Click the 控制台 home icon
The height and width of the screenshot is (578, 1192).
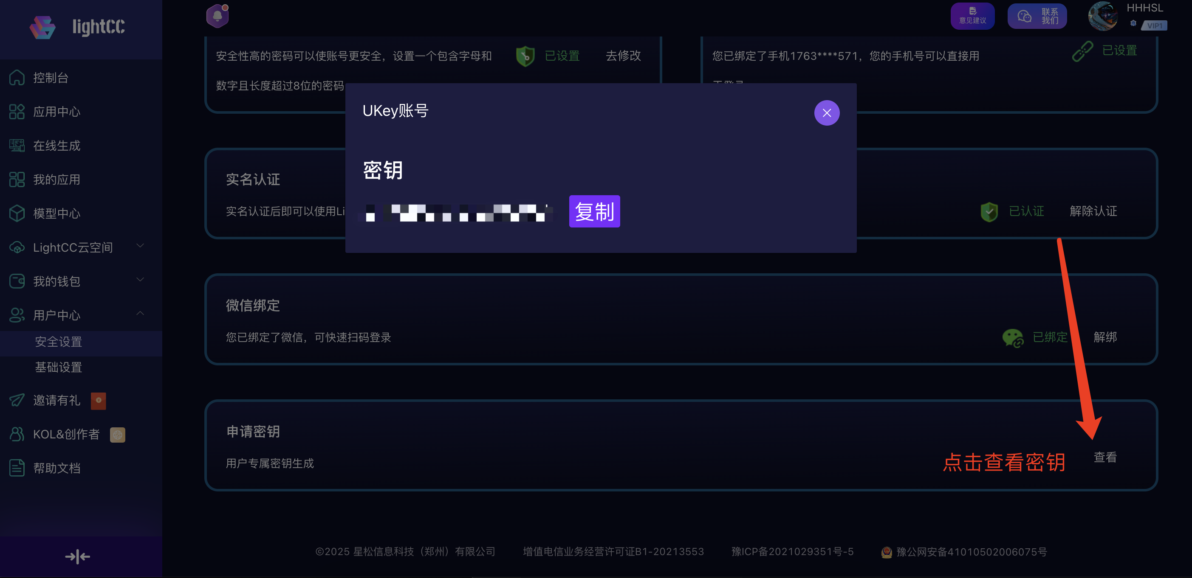(17, 78)
